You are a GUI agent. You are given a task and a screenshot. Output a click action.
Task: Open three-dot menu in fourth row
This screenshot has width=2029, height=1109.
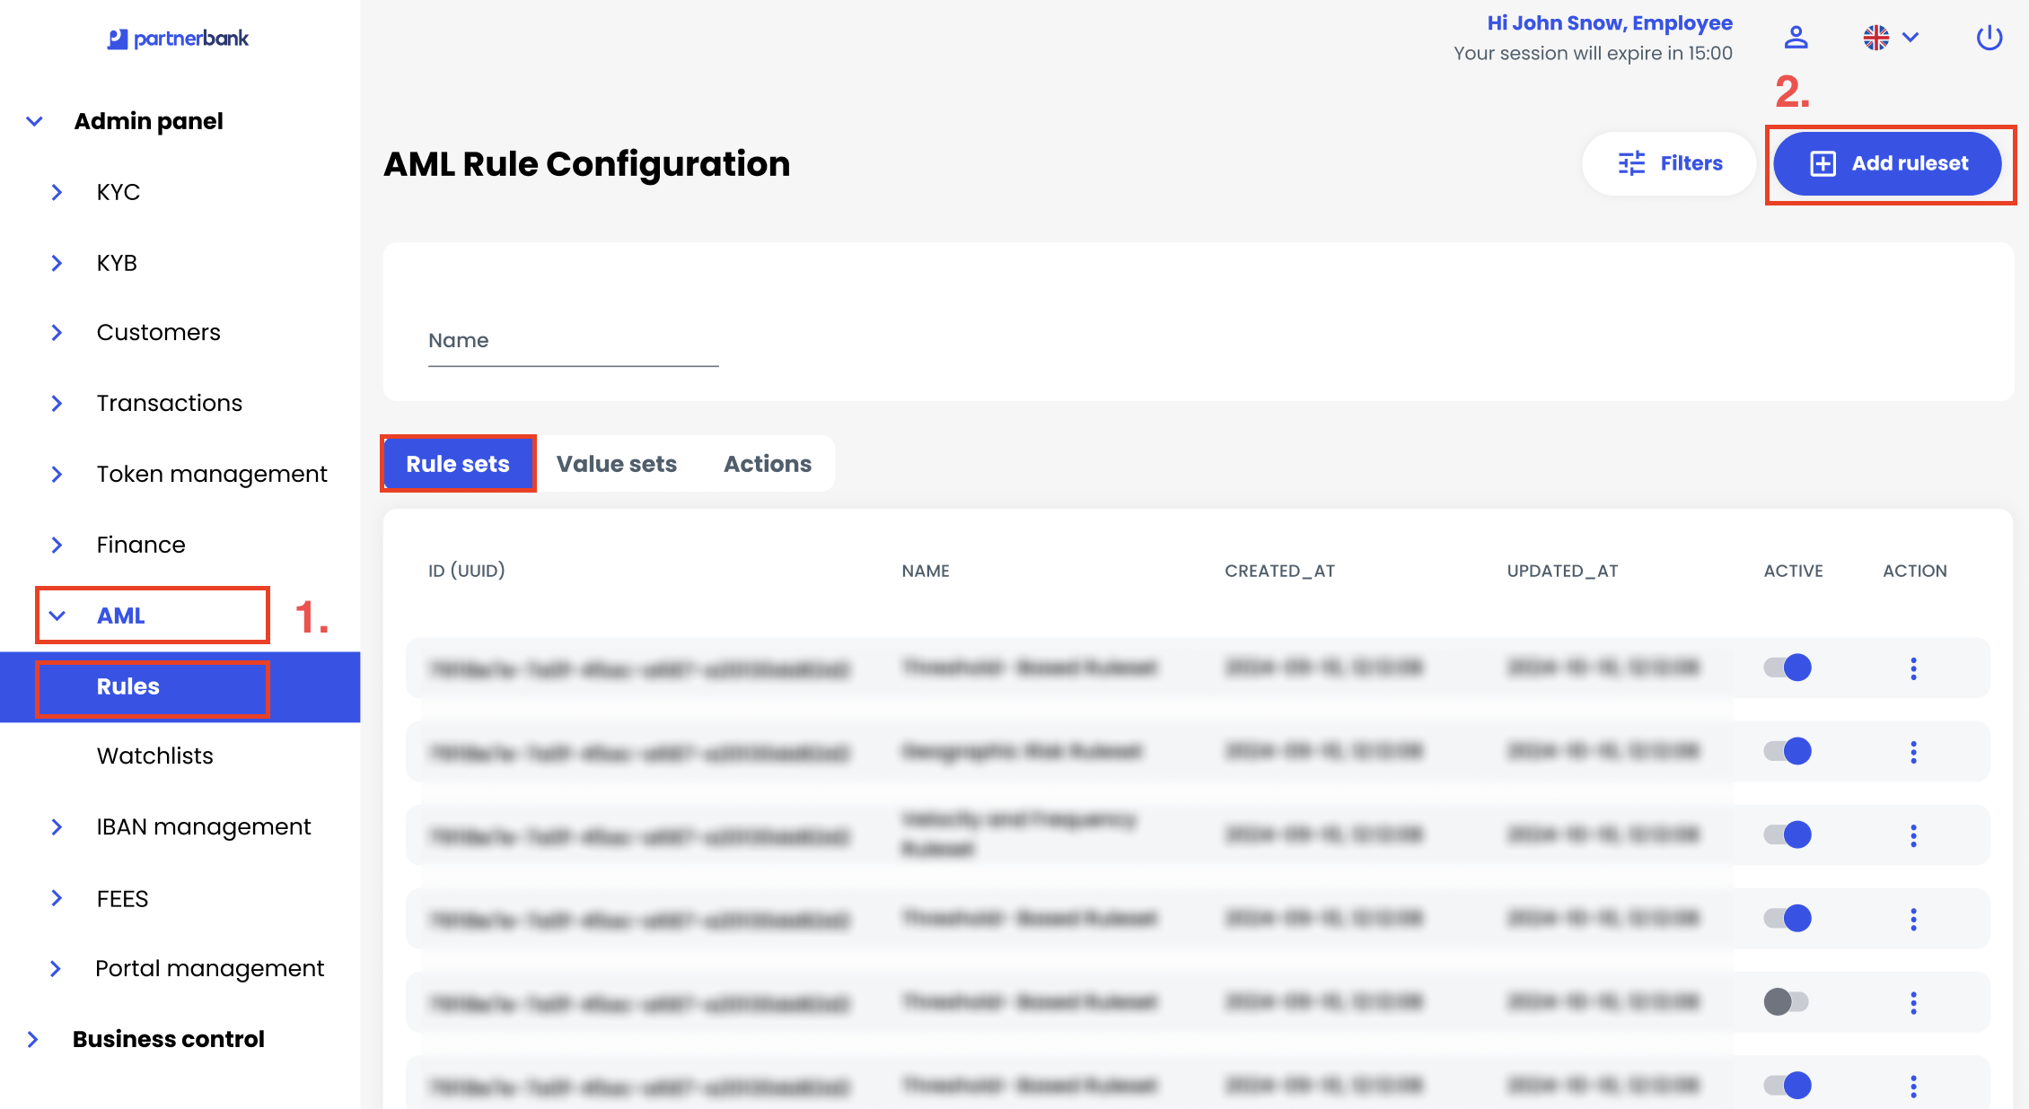pos(1913,919)
